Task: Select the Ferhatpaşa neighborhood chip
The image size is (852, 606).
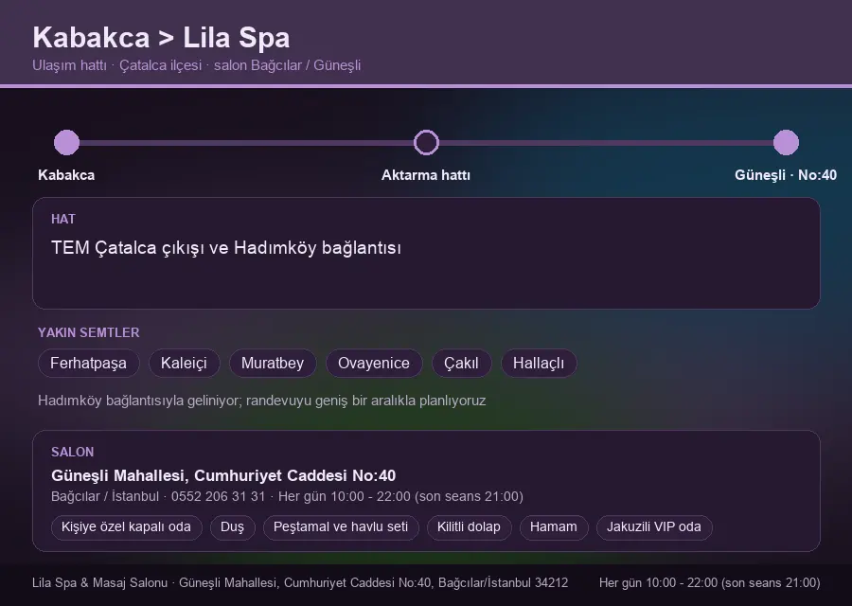Action: click(89, 363)
